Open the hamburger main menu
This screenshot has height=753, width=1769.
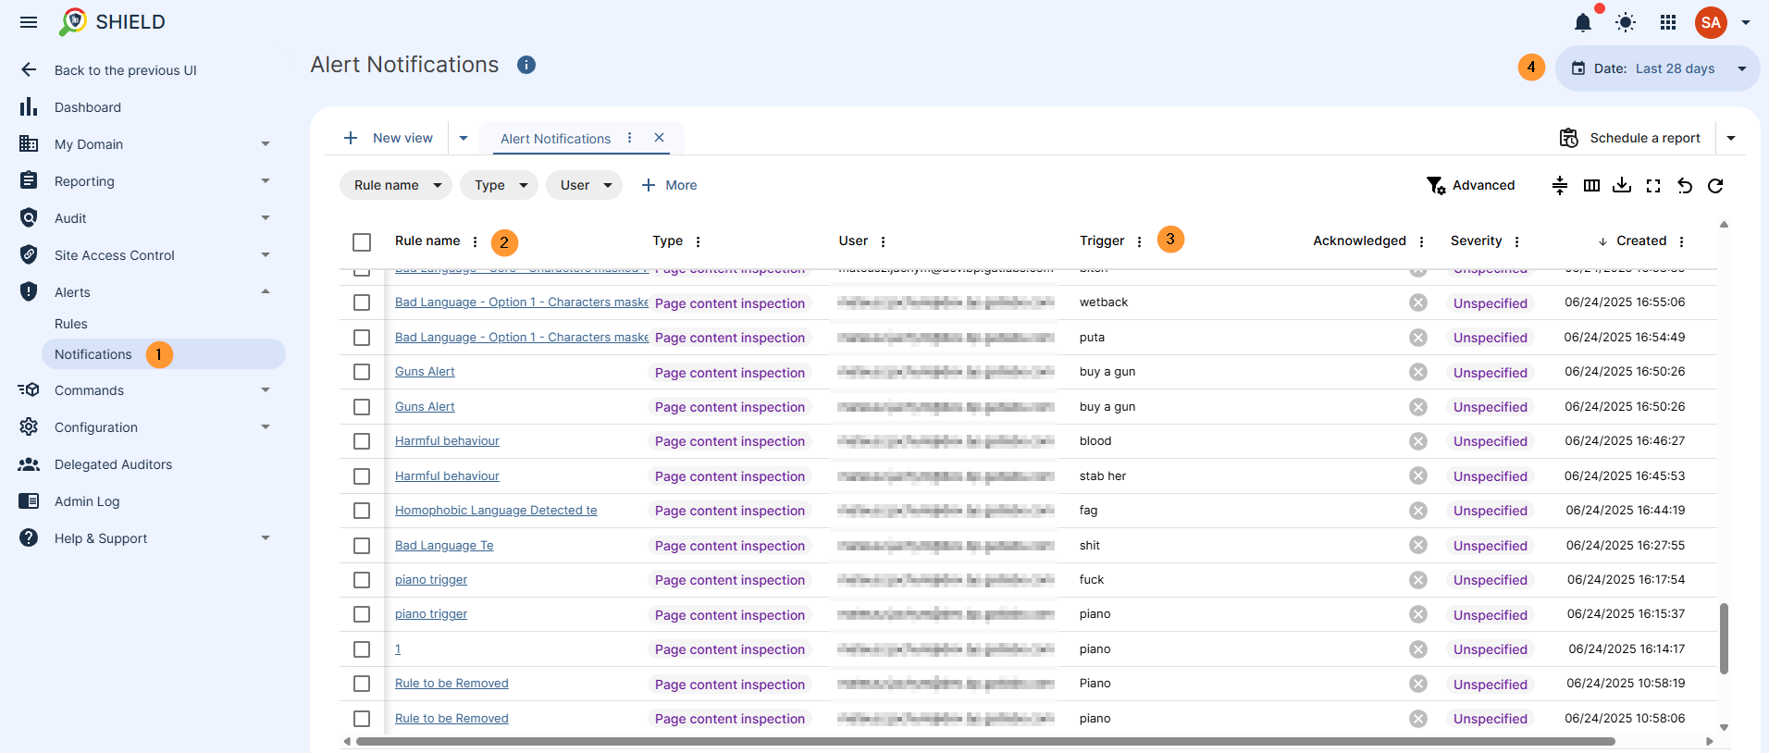29,22
